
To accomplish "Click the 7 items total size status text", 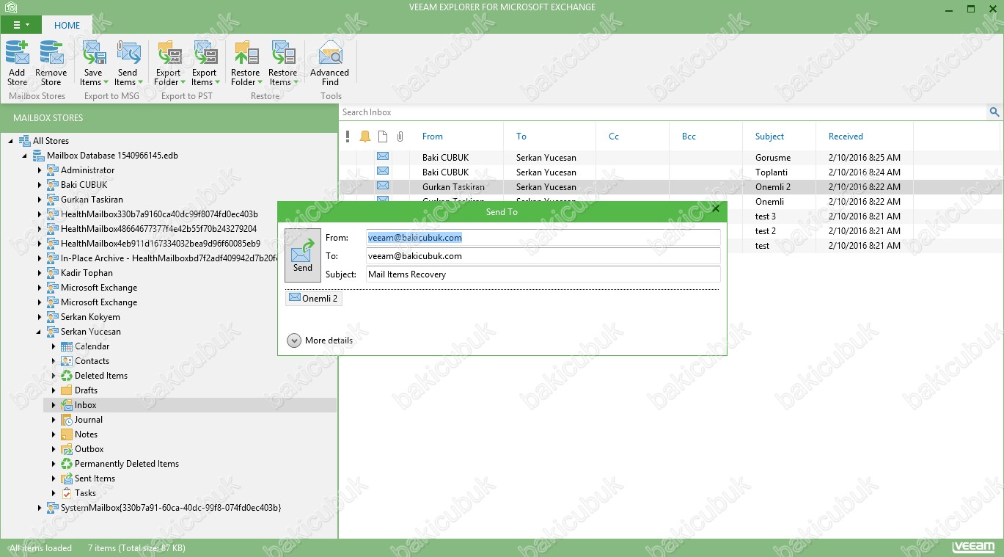I will 136,548.
